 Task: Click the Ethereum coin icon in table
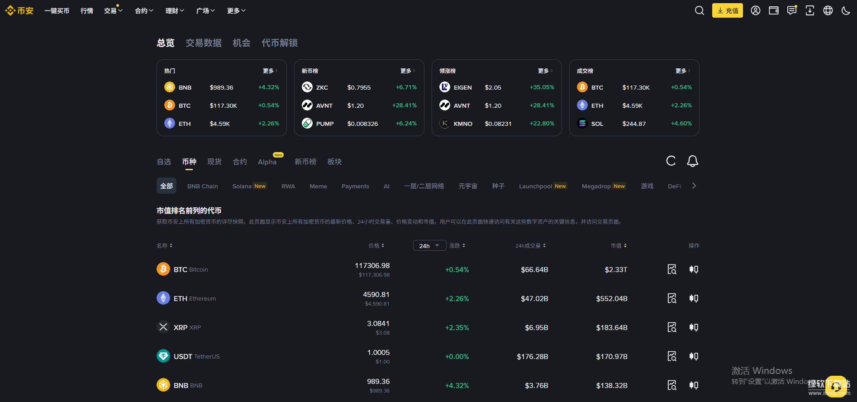pyautogui.click(x=163, y=298)
